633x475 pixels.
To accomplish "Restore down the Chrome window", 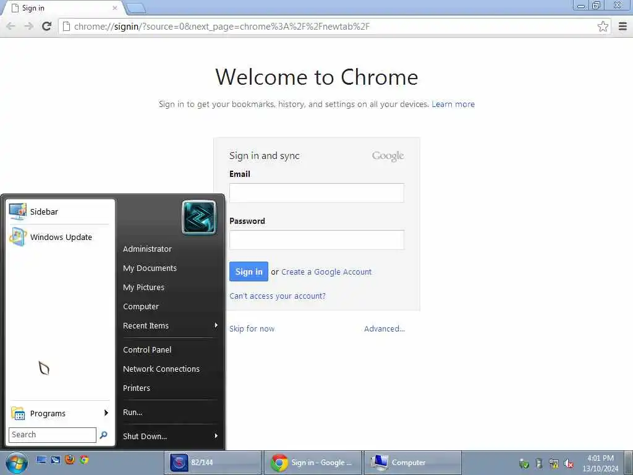I will tap(597, 5).
